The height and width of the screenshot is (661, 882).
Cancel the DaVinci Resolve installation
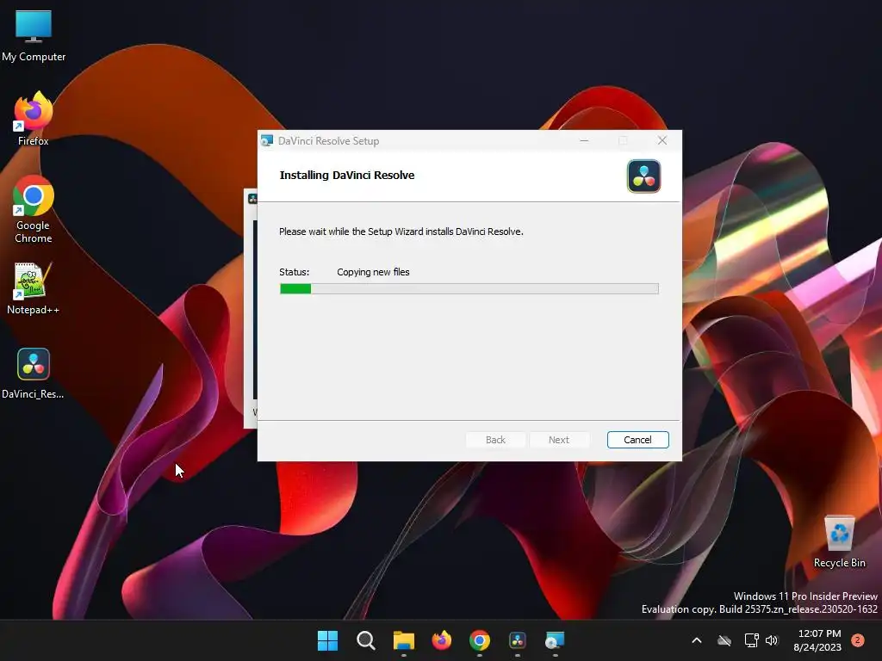(638, 440)
